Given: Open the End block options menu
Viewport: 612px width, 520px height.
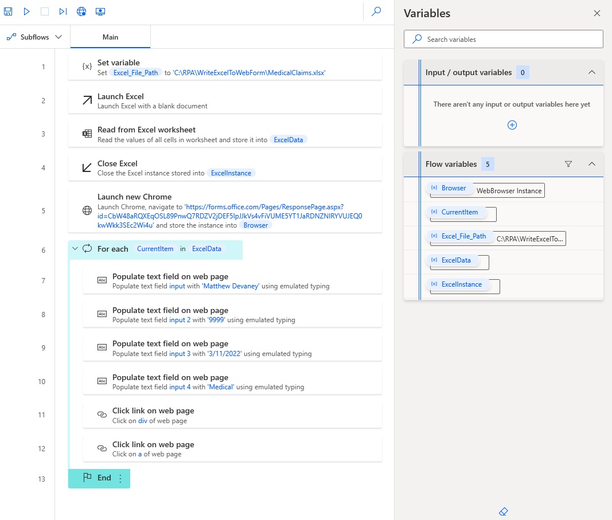Looking at the screenshot, I should coord(120,477).
